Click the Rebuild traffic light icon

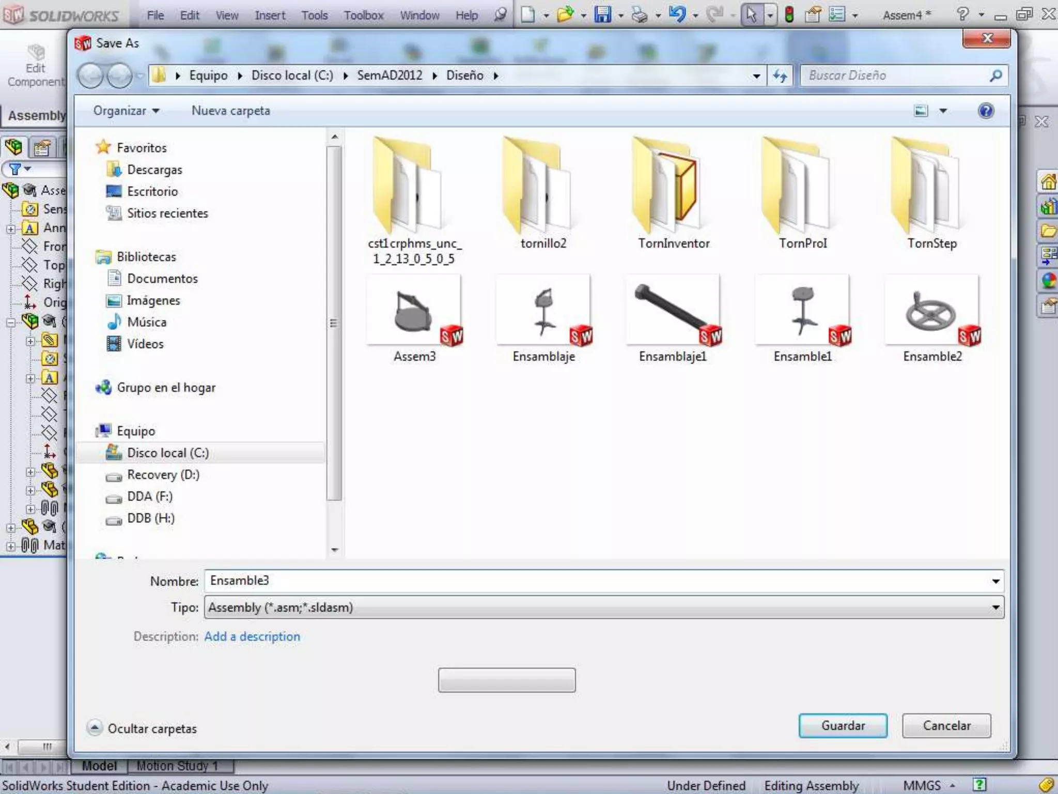789,14
